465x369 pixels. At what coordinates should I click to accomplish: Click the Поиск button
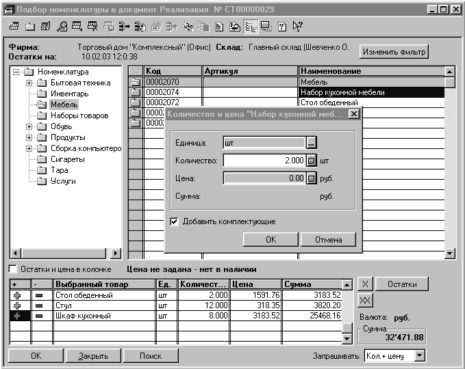point(151,356)
